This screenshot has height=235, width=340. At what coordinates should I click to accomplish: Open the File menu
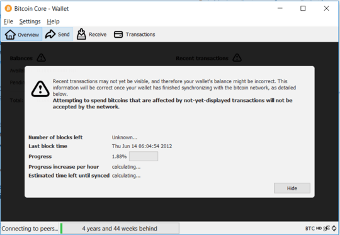(x=8, y=21)
